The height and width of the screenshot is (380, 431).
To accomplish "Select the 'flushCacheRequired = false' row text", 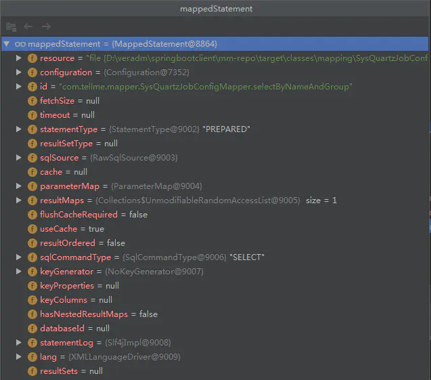I will (94, 215).
